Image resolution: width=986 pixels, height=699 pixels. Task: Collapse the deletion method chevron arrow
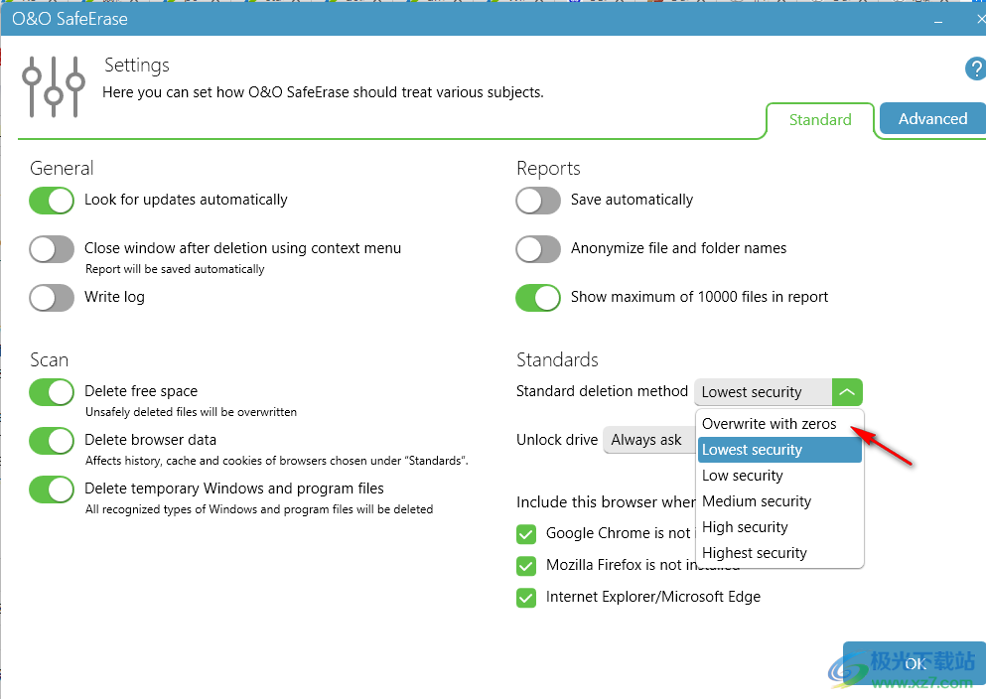tap(847, 391)
